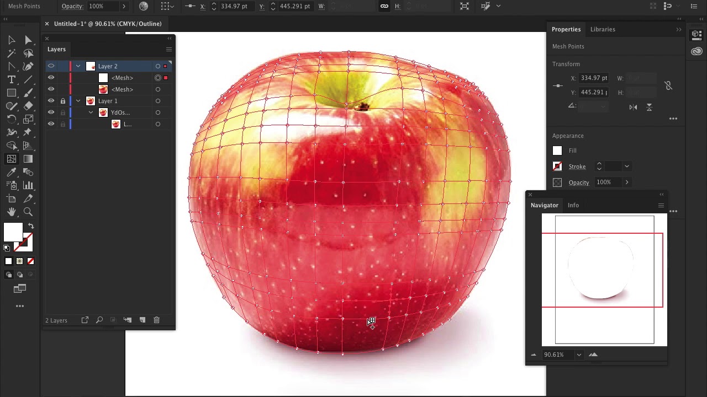707x397 pixels.
Task: Select the Column Graph tool
Action: [x=28, y=185]
